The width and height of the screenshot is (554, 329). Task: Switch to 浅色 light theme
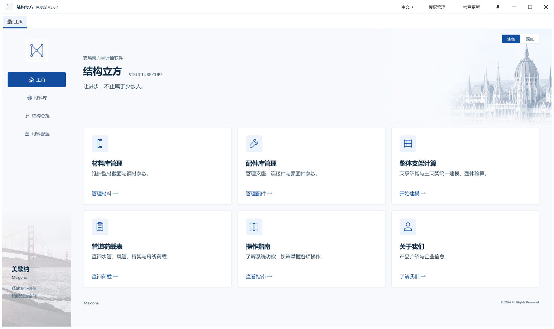(x=511, y=39)
